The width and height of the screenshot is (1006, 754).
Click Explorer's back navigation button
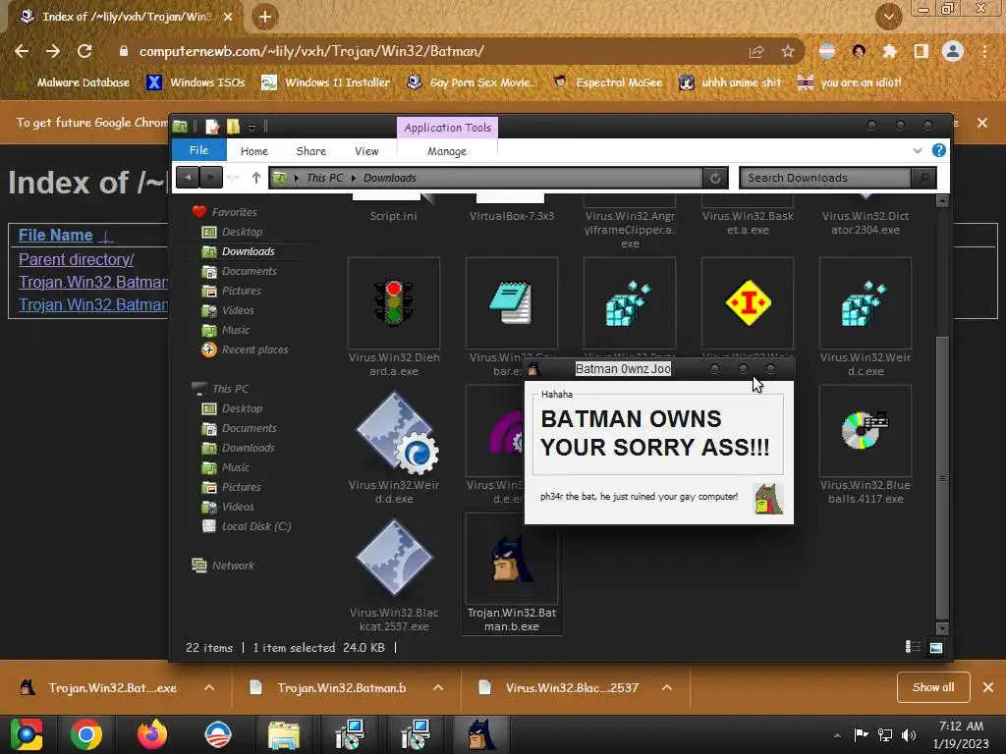[188, 178]
